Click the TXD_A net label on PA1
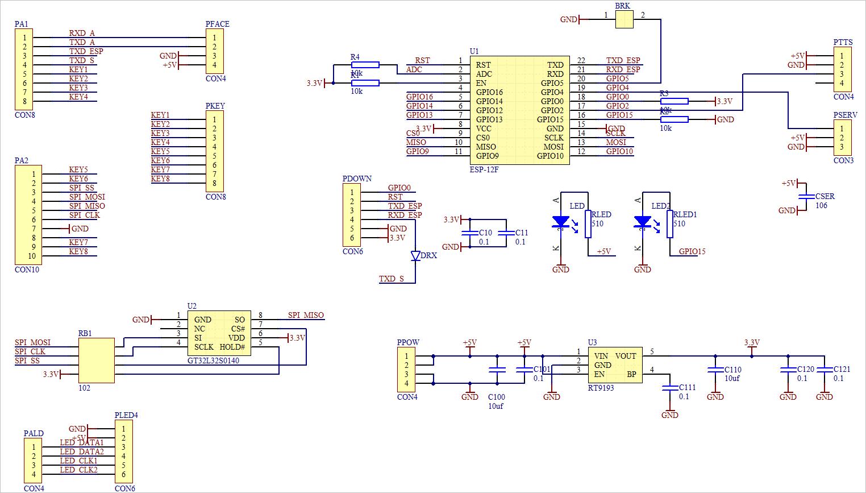Screen dimensions: 866x493 coord(82,42)
